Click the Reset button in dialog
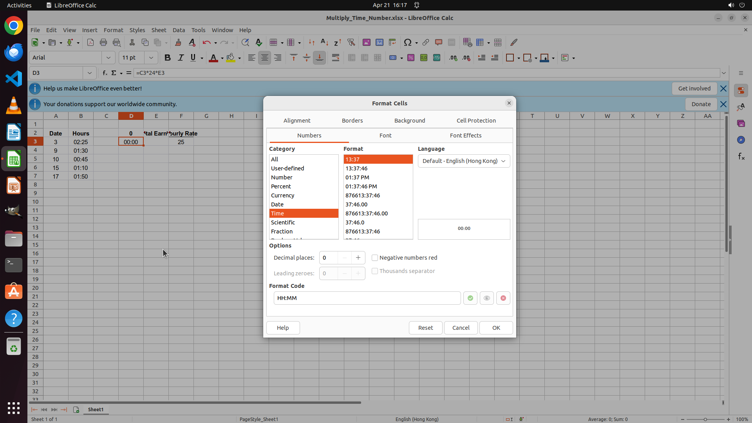This screenshot has width=752, height=423. 425,328
